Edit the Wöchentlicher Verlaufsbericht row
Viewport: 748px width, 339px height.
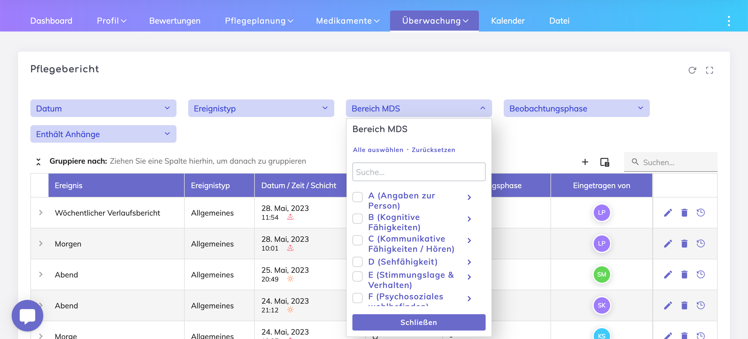(668, 213)
